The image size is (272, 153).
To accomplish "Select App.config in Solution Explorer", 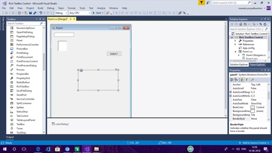I will pos(249,48).
